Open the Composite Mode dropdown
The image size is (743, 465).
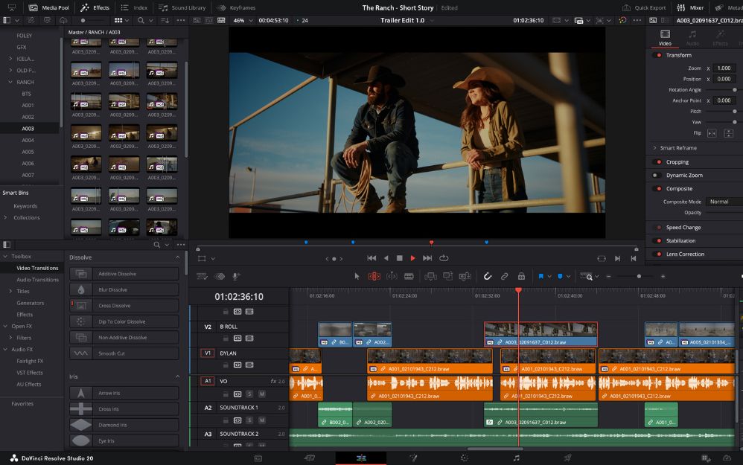click(x=722, y=202)
